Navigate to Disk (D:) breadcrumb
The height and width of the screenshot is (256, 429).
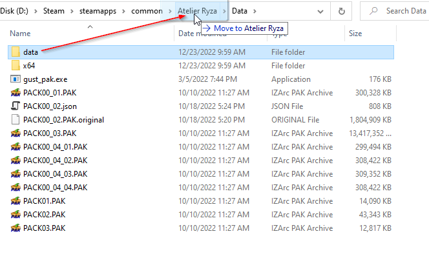pos(14,11)
